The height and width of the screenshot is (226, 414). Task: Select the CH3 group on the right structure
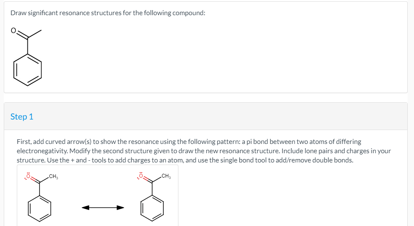(x=166, y=176)
